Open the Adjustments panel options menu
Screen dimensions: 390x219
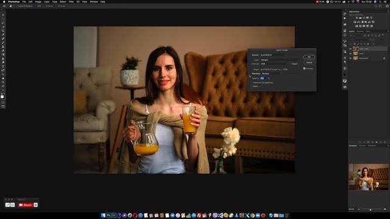pos(388,12)
